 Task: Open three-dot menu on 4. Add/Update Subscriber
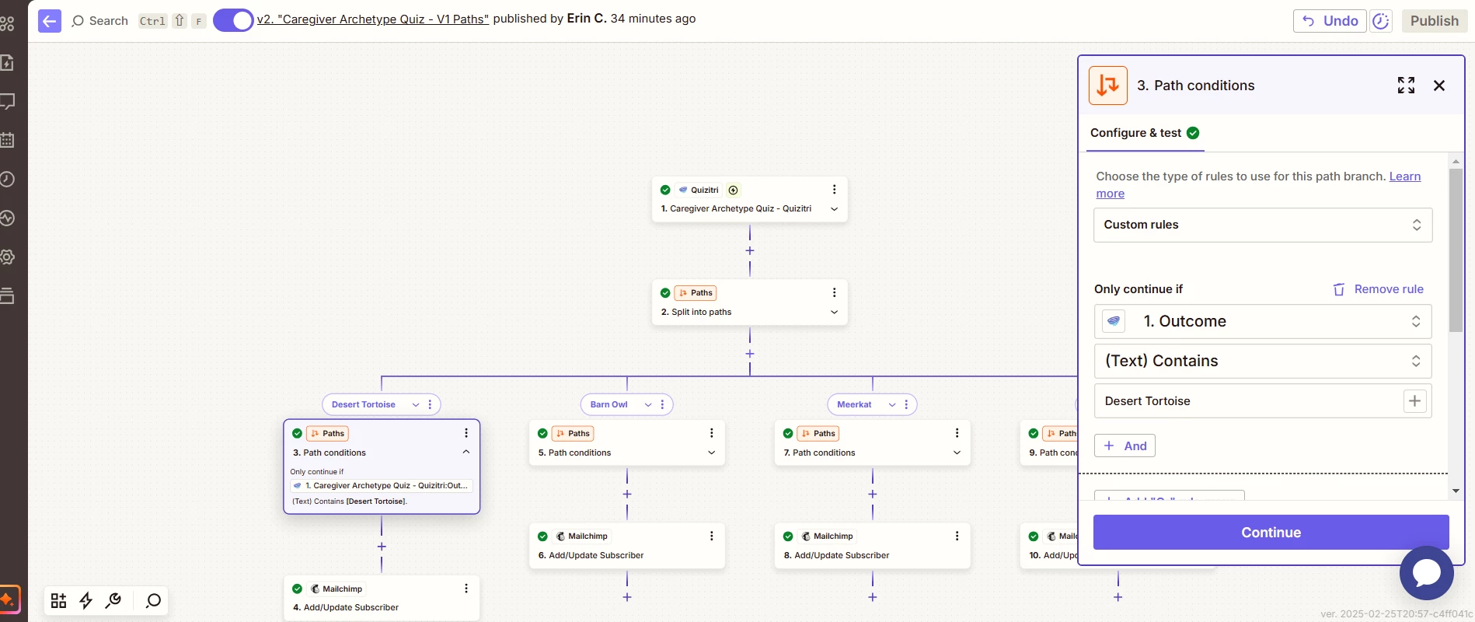point(466,589)
